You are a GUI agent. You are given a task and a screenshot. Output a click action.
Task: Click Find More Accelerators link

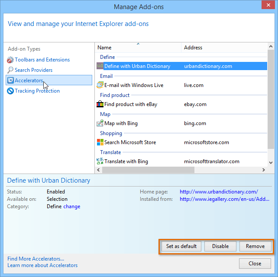click(x=36, y=259)
